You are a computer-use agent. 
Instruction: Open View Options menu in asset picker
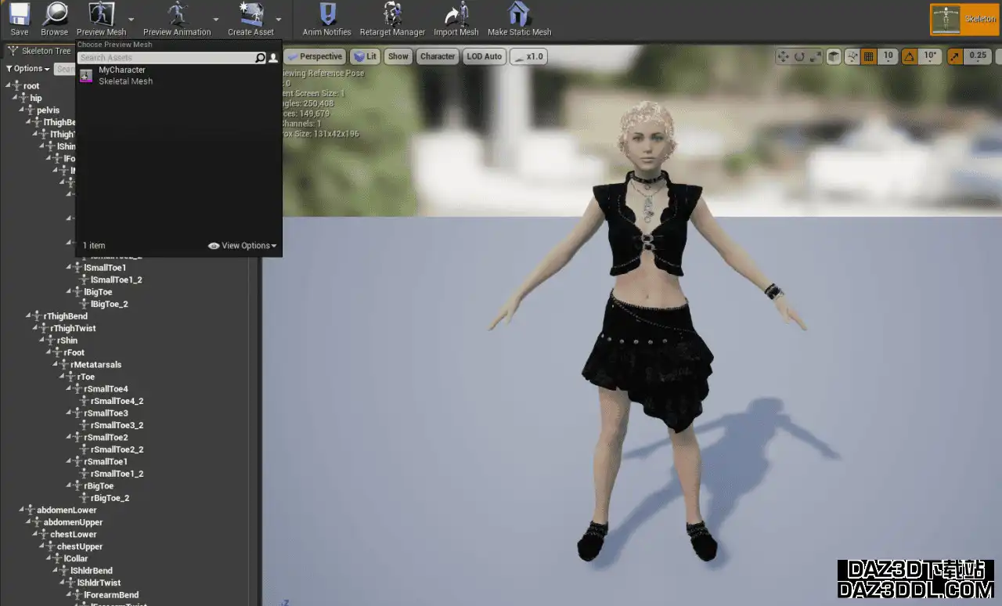pos(243,246)
